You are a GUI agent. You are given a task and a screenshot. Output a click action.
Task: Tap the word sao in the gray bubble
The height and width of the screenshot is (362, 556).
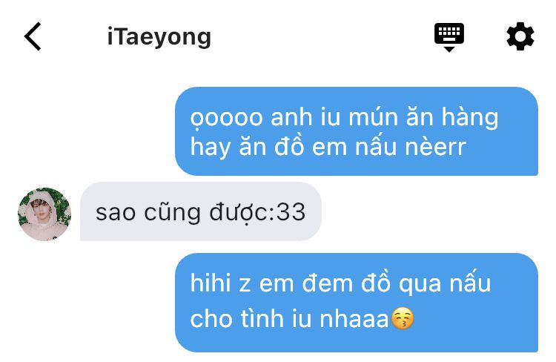(x=116, y=214)
